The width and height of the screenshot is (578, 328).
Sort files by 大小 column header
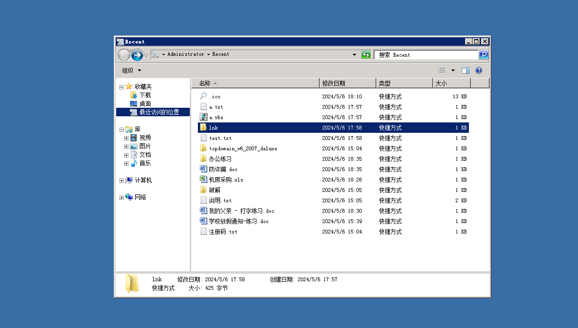point(451,83)
